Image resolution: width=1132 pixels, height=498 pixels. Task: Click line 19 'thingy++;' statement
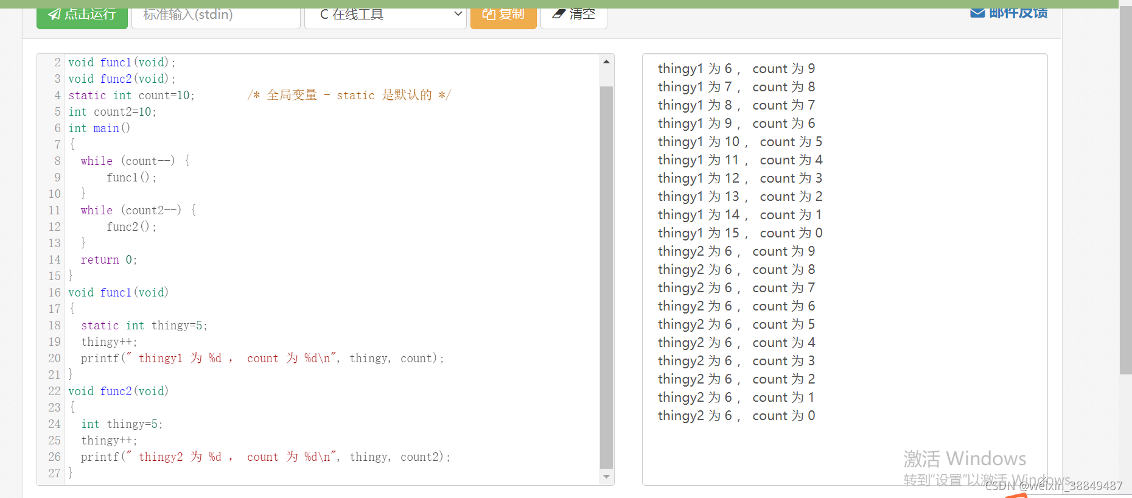[x=110, y=342]
